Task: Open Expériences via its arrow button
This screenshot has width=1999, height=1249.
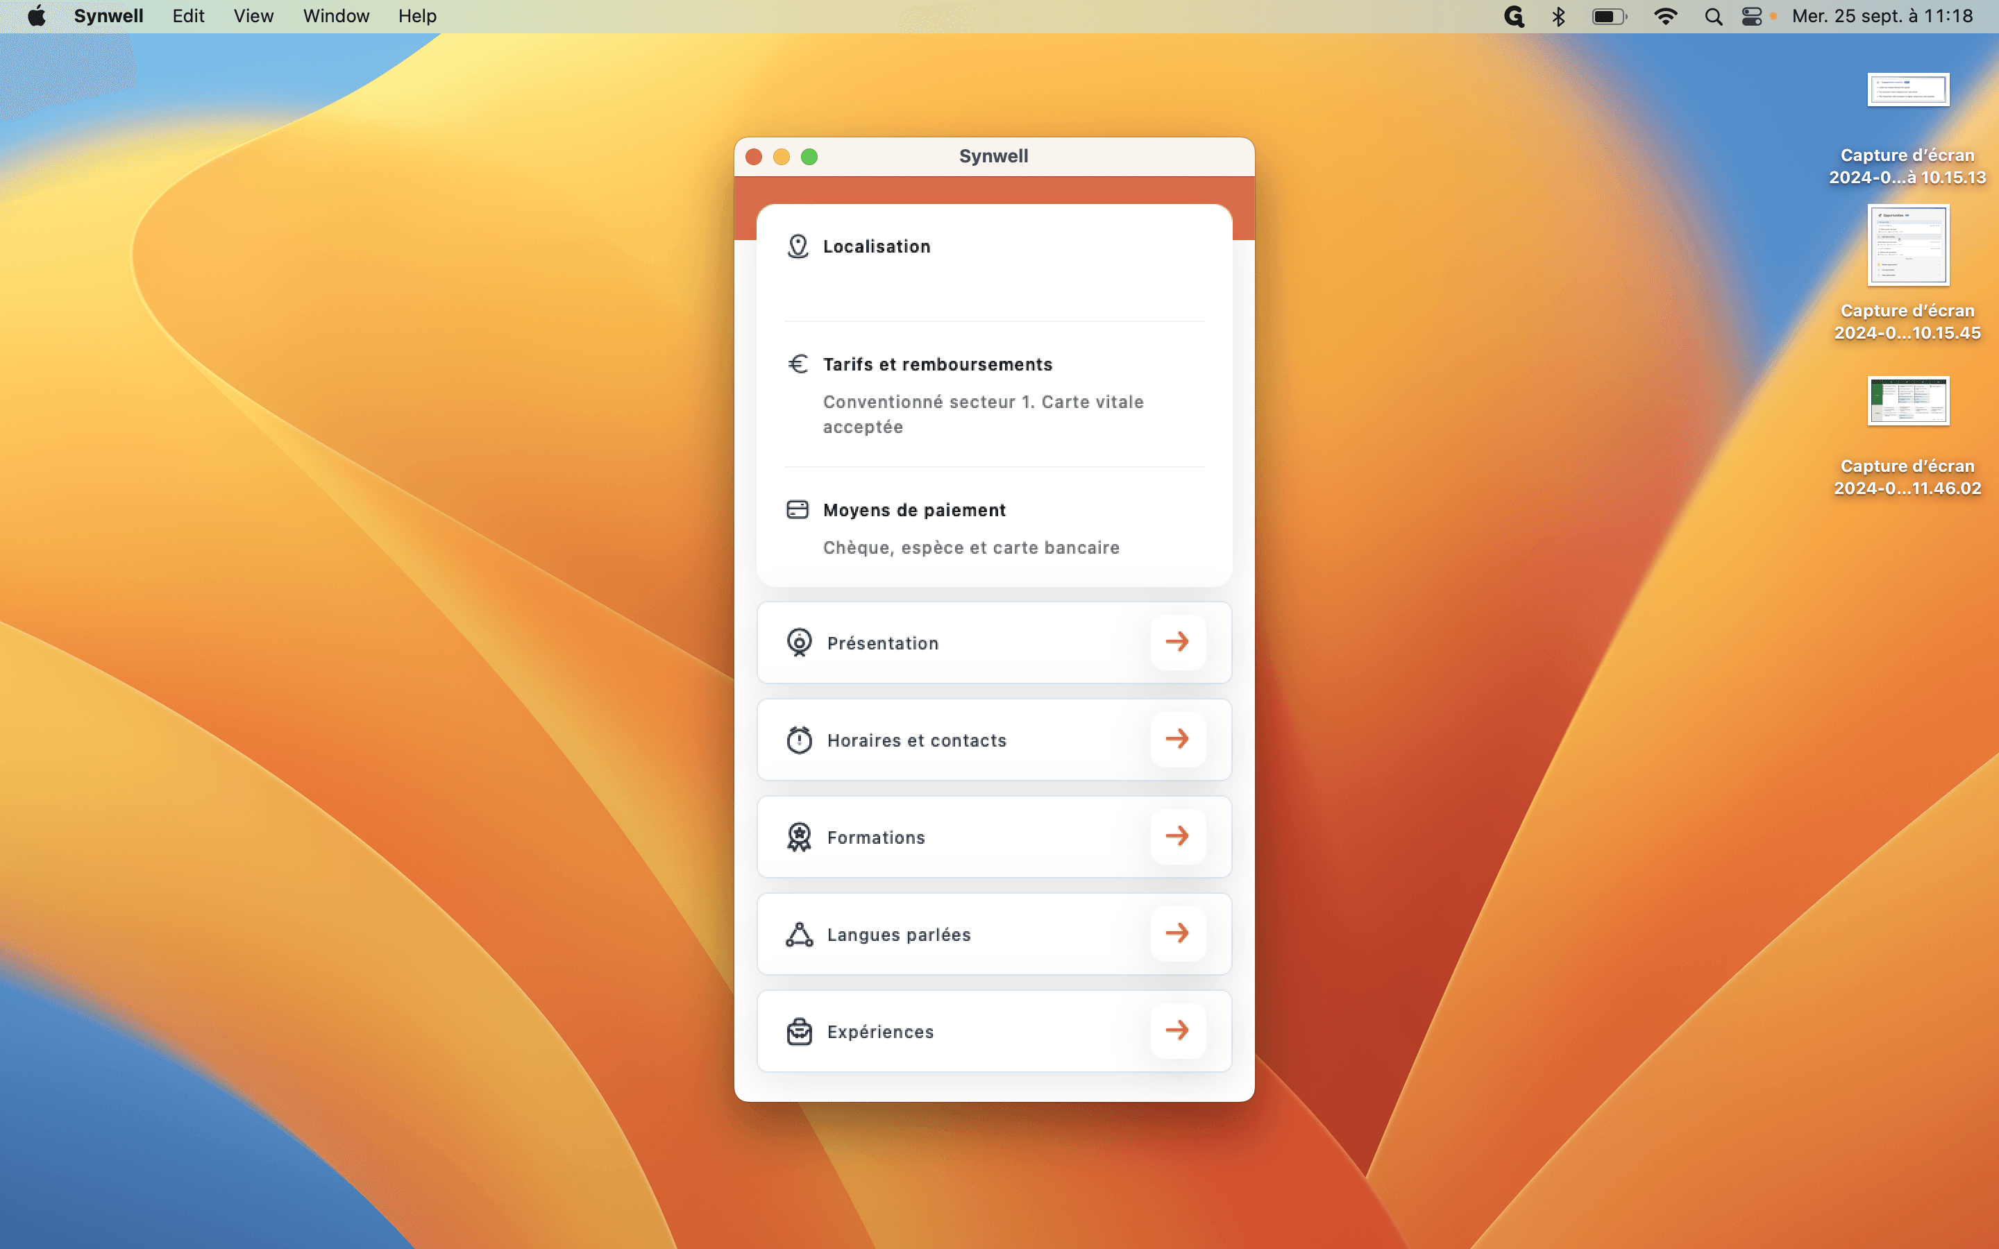Action: click(x=1177, y=1030)
